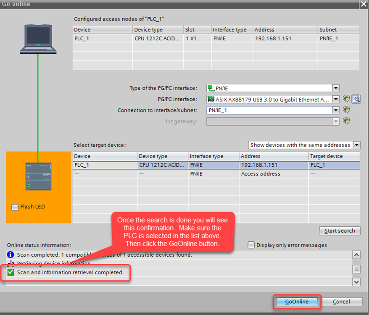Click the PLC device image in orange panel
The width and height of the screenshot is (369, 315).
click(38, 176)
